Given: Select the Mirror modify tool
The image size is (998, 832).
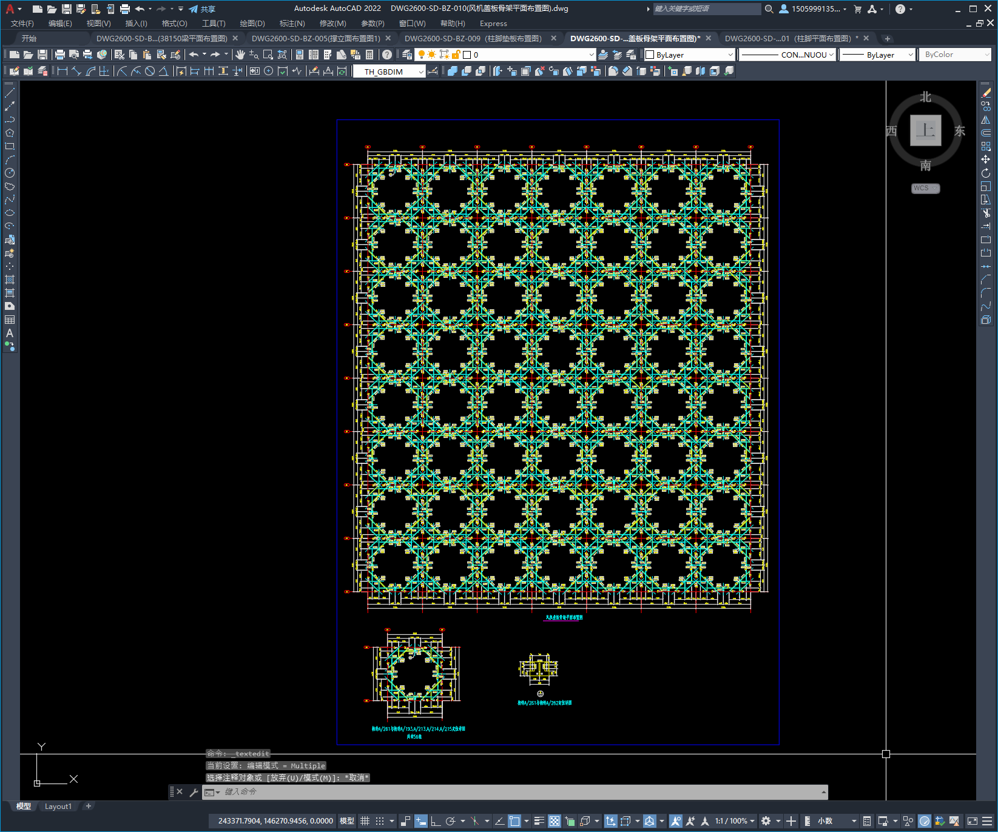Looking at the screenshot, I should click(x=986, y=119).
